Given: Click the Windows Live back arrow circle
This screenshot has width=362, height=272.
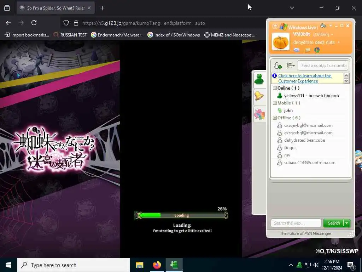Looking at the screenshot, I should click(x=275, y=26).
